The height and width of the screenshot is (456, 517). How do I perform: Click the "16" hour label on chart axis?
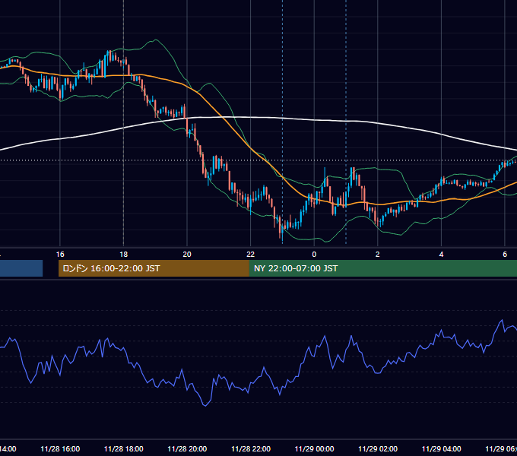pos(60,255)
